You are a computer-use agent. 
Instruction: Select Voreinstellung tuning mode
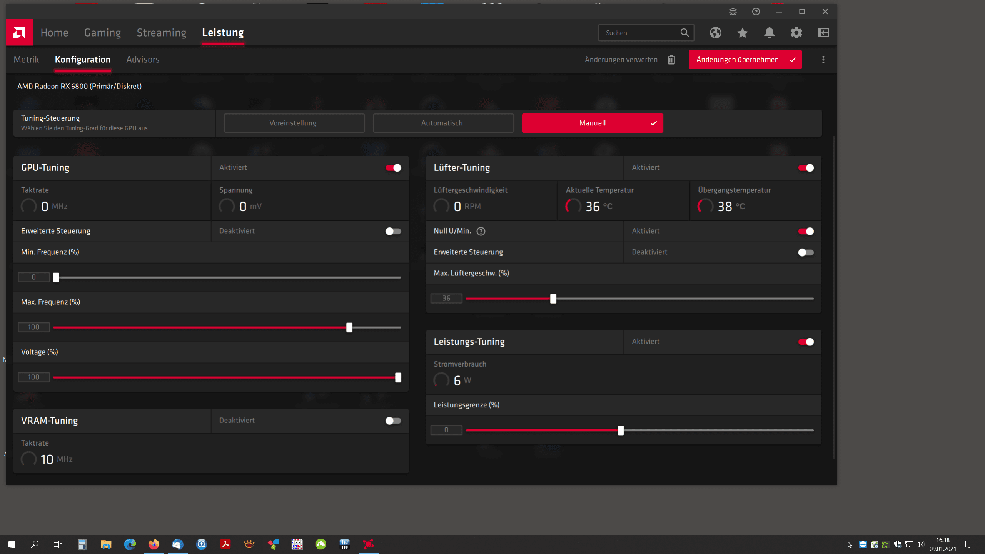pos(294,123)
